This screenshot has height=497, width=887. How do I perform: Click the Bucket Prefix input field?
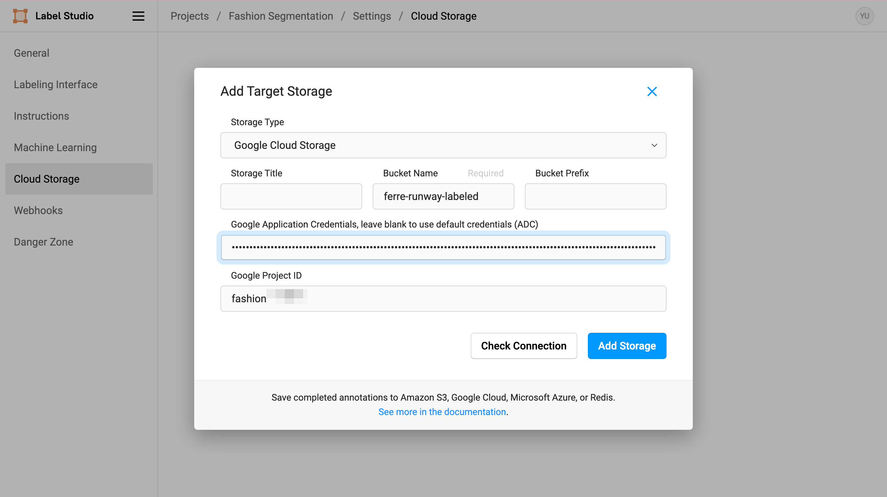click(595, 196)
